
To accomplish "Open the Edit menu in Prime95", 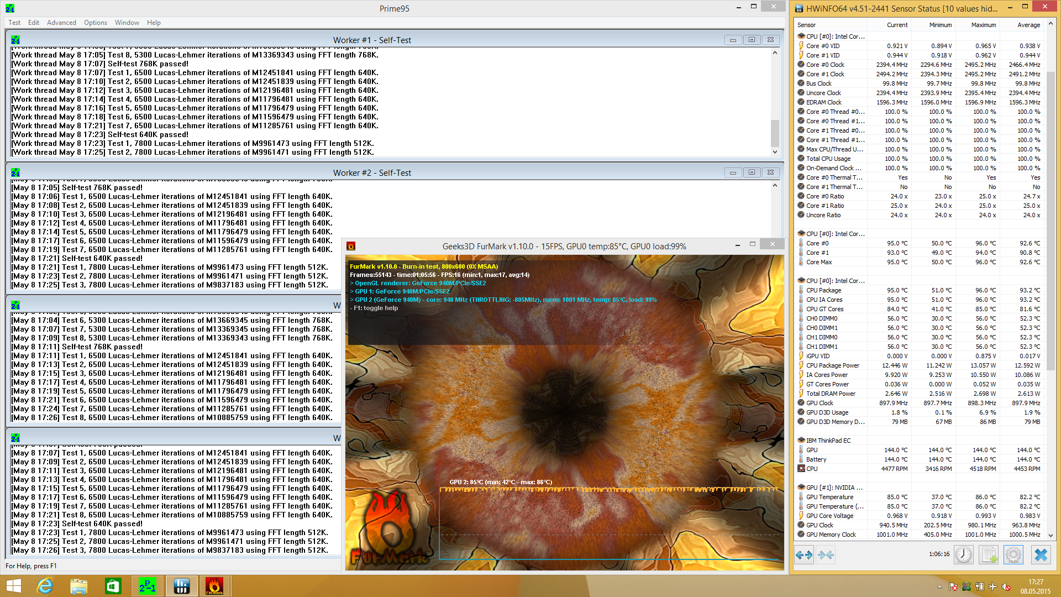I will click(34, 23).
